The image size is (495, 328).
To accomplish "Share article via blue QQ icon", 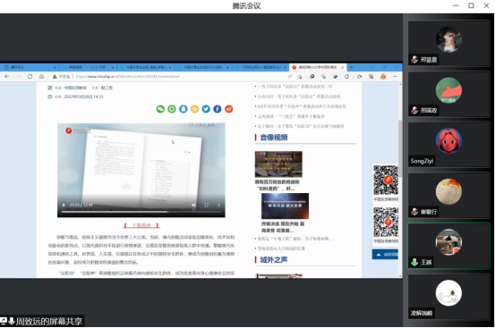I will (x=183, y=109).
